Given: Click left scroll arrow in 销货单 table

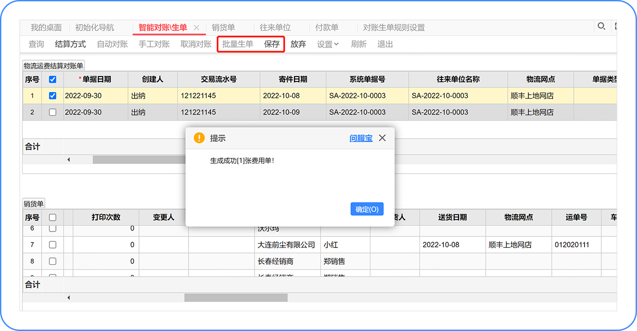Looking at the screenshot, I should pos(69,298).
